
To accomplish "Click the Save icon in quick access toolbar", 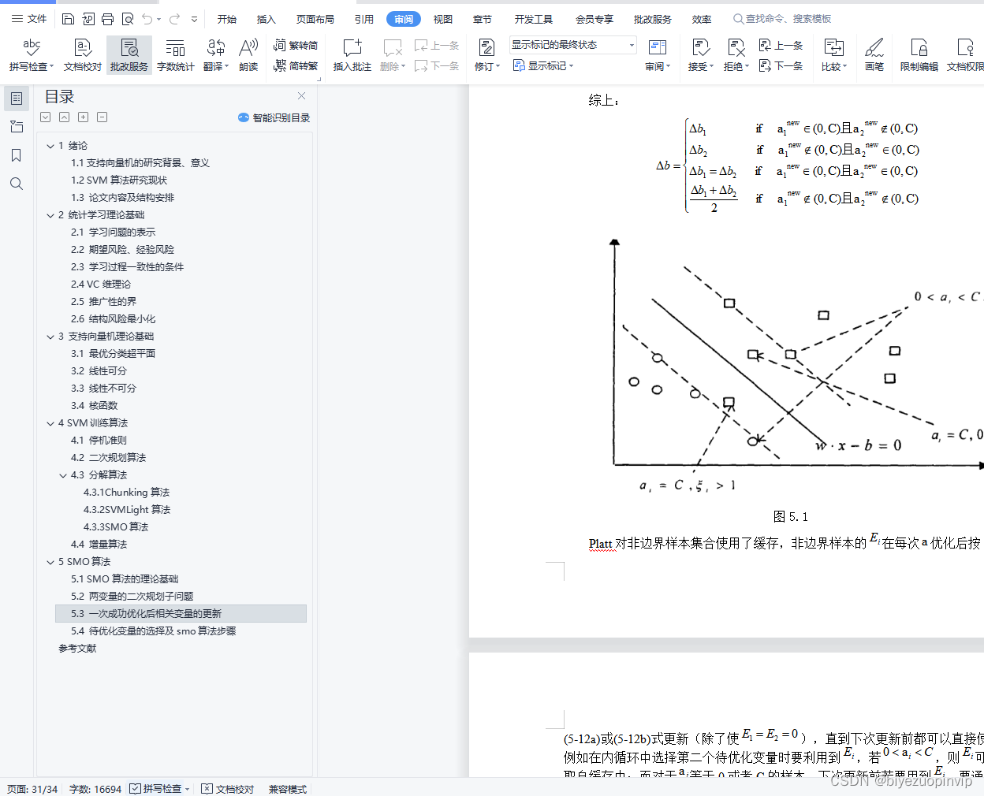I will [x=68, y=19].
